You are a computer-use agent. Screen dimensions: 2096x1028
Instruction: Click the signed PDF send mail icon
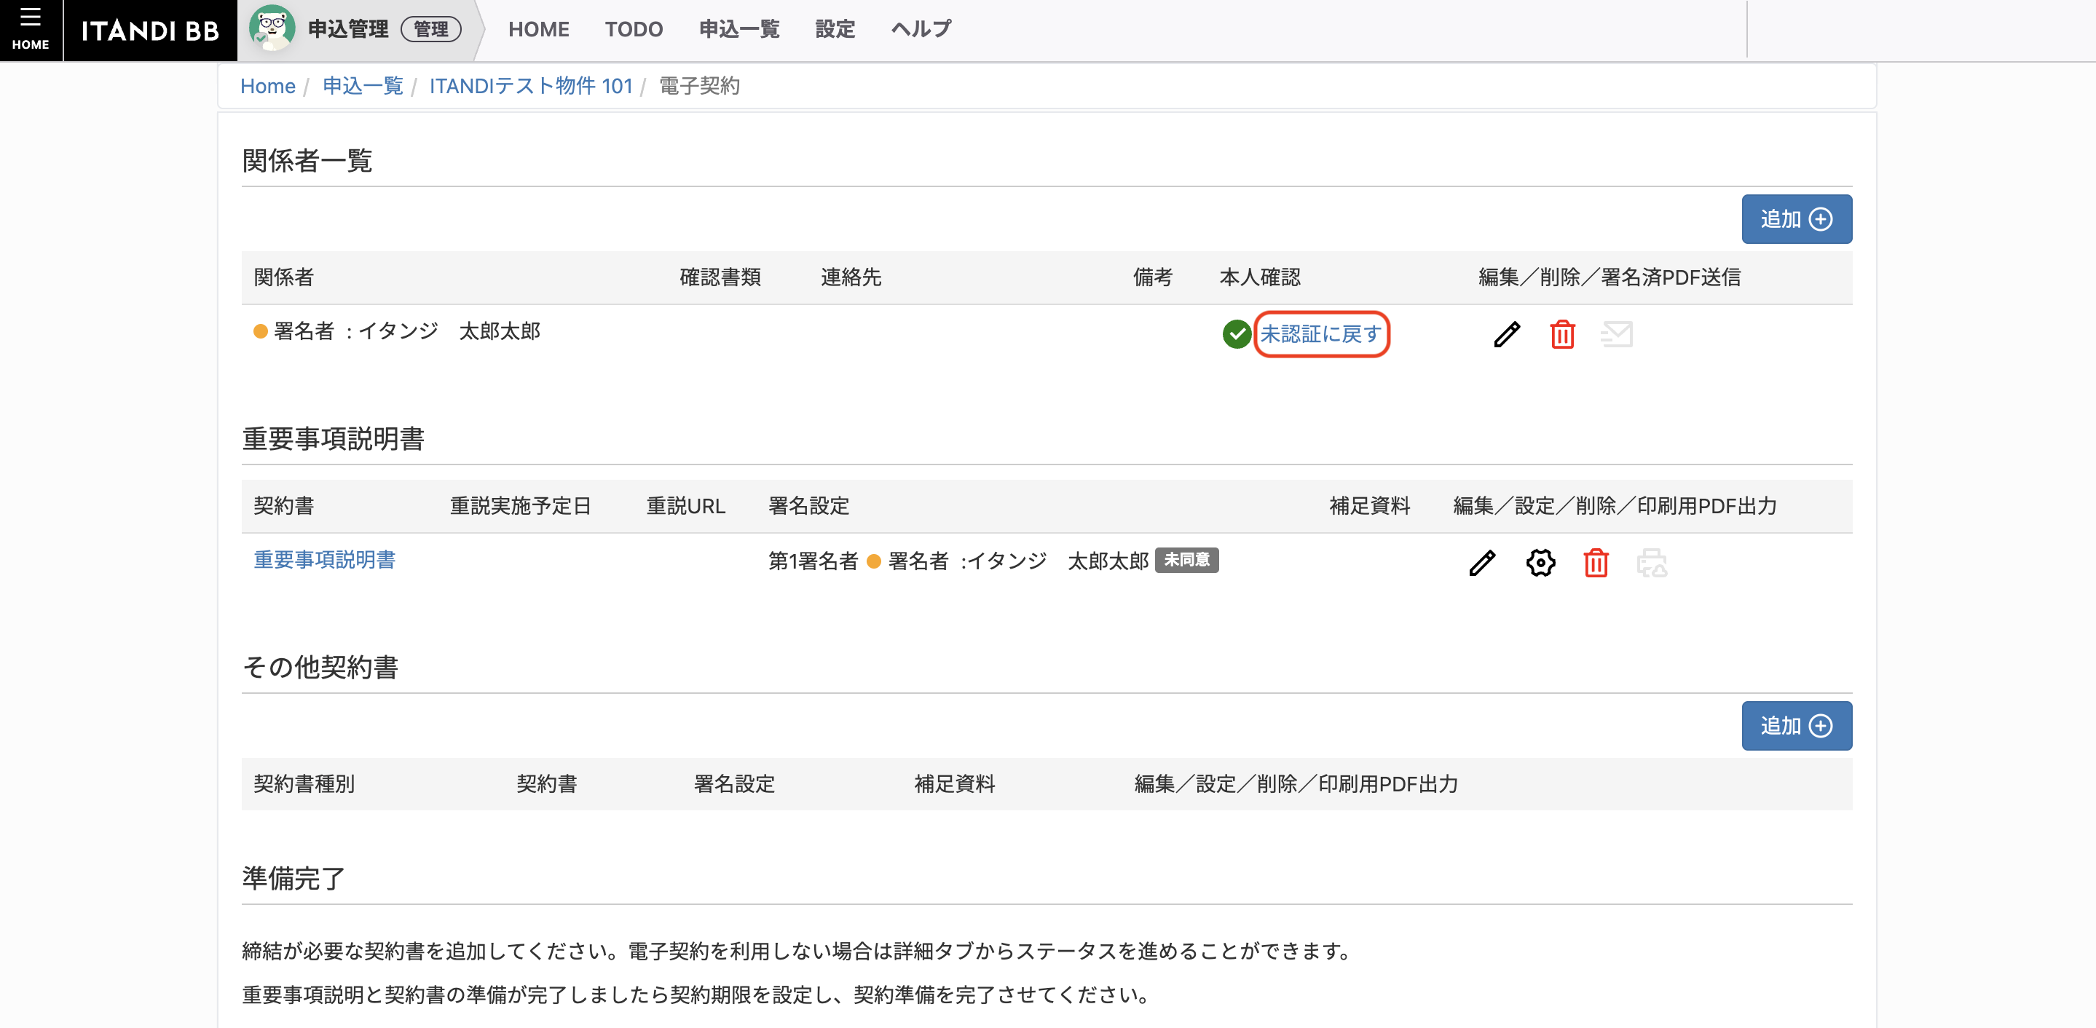coord(1617,334)
